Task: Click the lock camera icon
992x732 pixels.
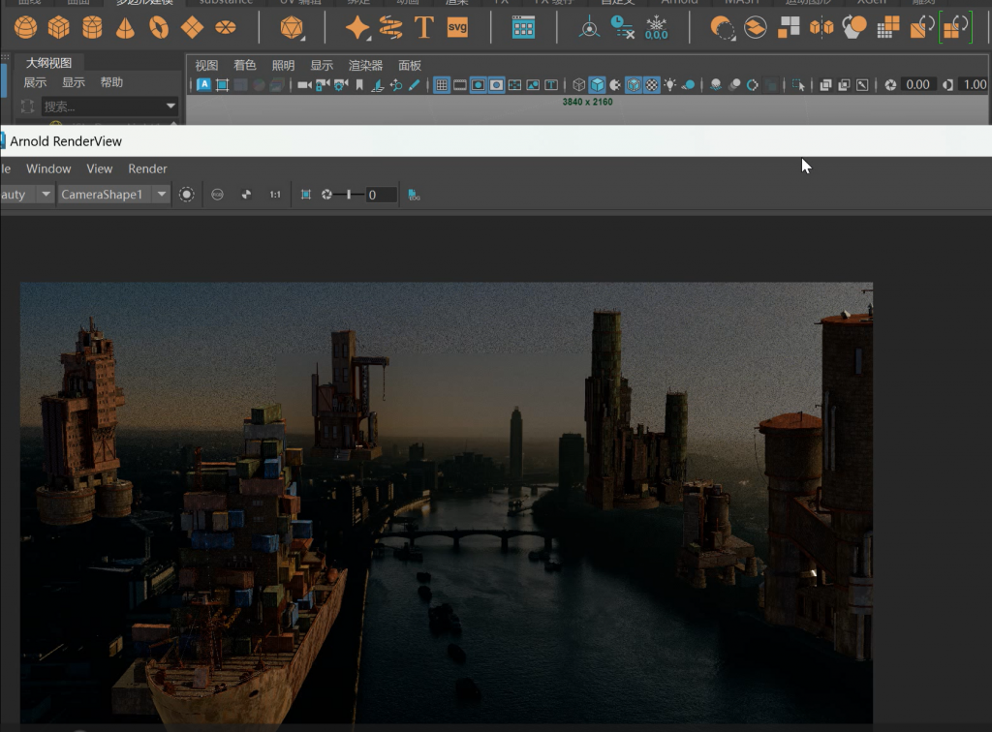Action: point(323,84)
